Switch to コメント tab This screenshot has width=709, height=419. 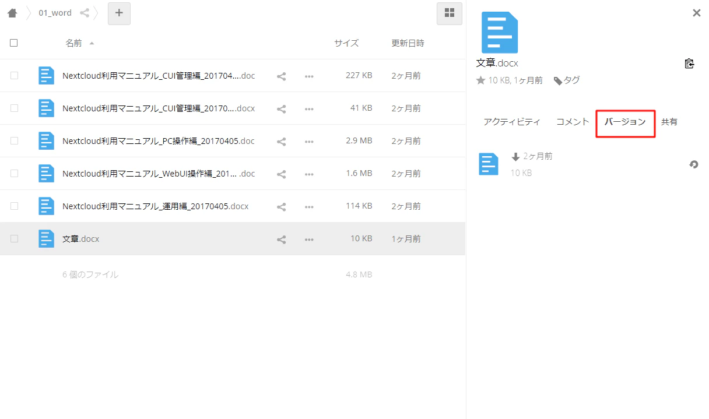(573, 122)
